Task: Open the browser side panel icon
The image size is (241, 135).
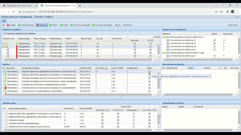Action: [x=227, y=12]
